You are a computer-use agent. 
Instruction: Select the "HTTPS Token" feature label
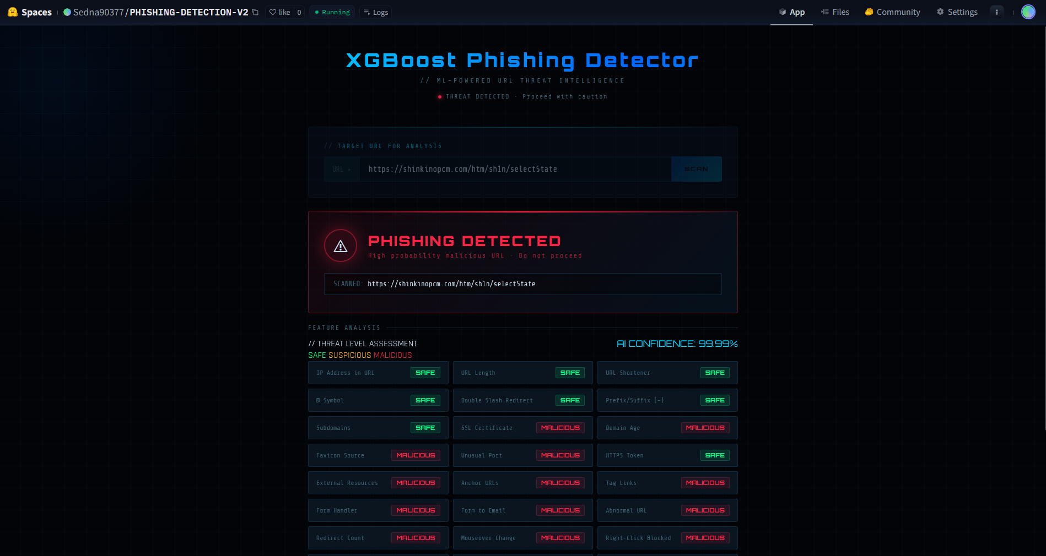[624, 455]
